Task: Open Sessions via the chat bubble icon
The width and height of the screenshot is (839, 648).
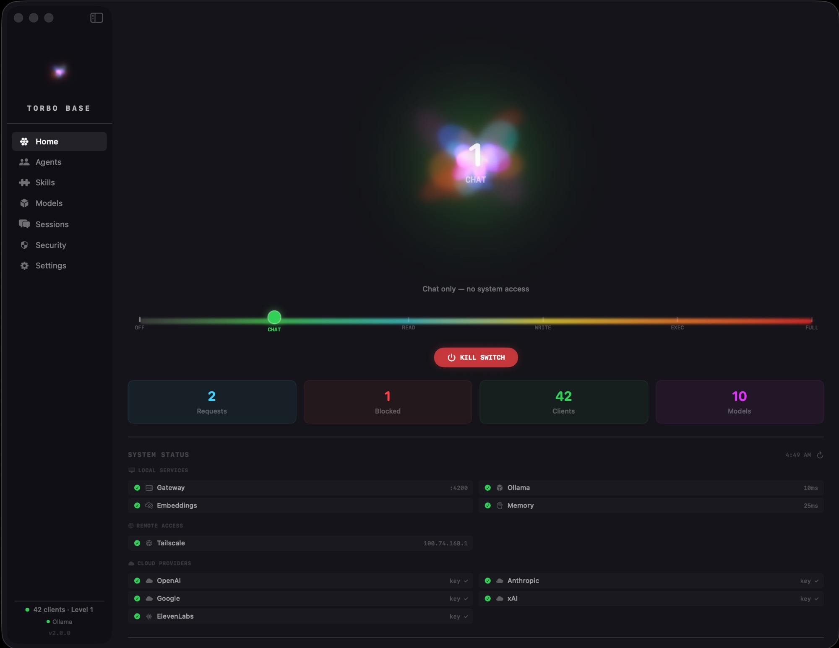Action: point(25,224)
